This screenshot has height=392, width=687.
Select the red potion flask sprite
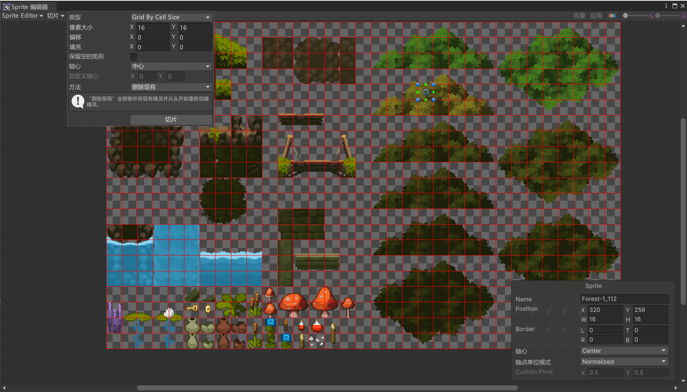tap(317, 326)
